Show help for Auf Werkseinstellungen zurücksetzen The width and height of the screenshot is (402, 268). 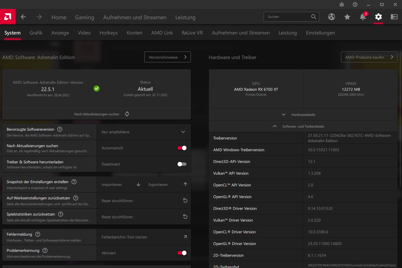point(76,198)
